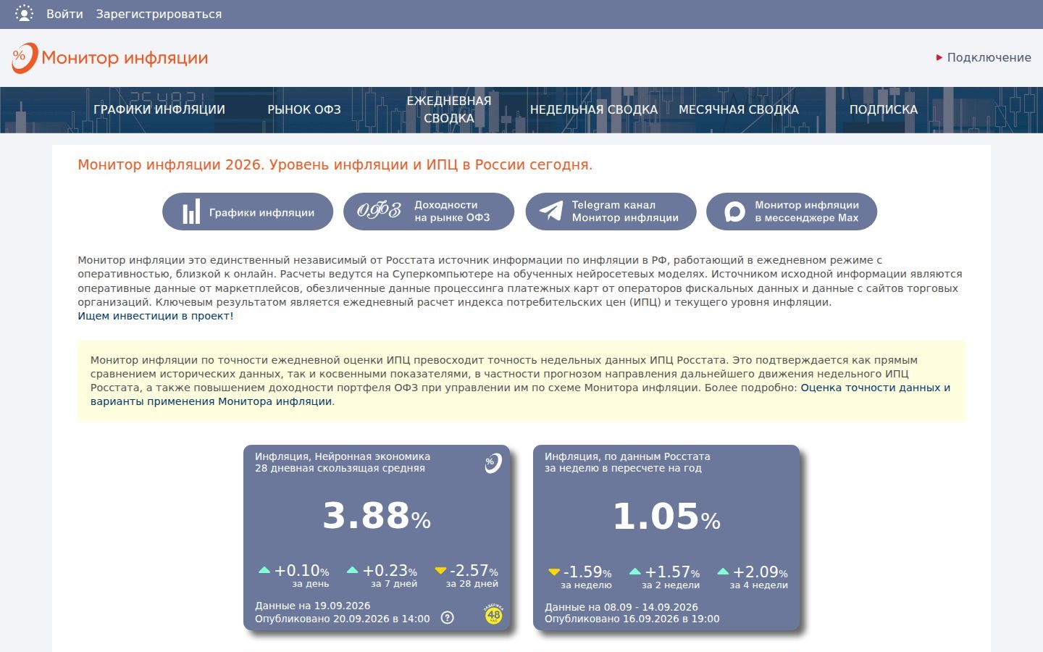
Task: Click the user profile icon near Войти
Action: (x=24, y=14)
